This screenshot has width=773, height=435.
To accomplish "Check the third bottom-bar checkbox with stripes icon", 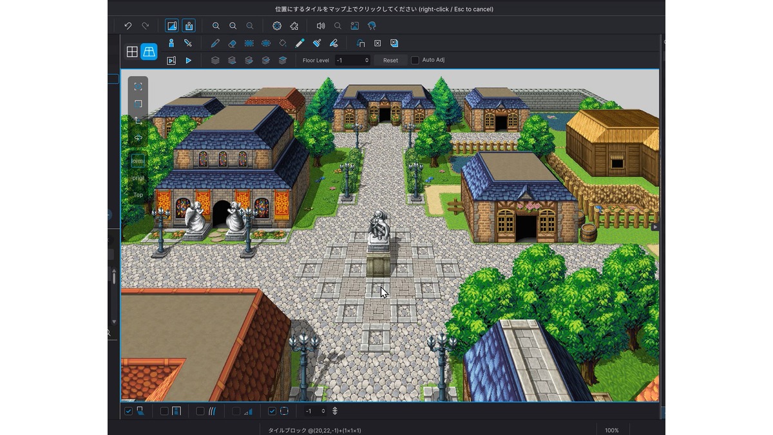I will 200,411.
